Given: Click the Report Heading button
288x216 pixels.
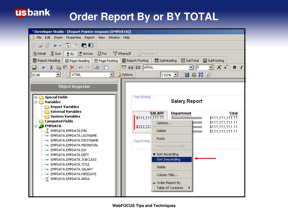Looking at the screenshot, I should pyautogui.click(x=46, y=60).
